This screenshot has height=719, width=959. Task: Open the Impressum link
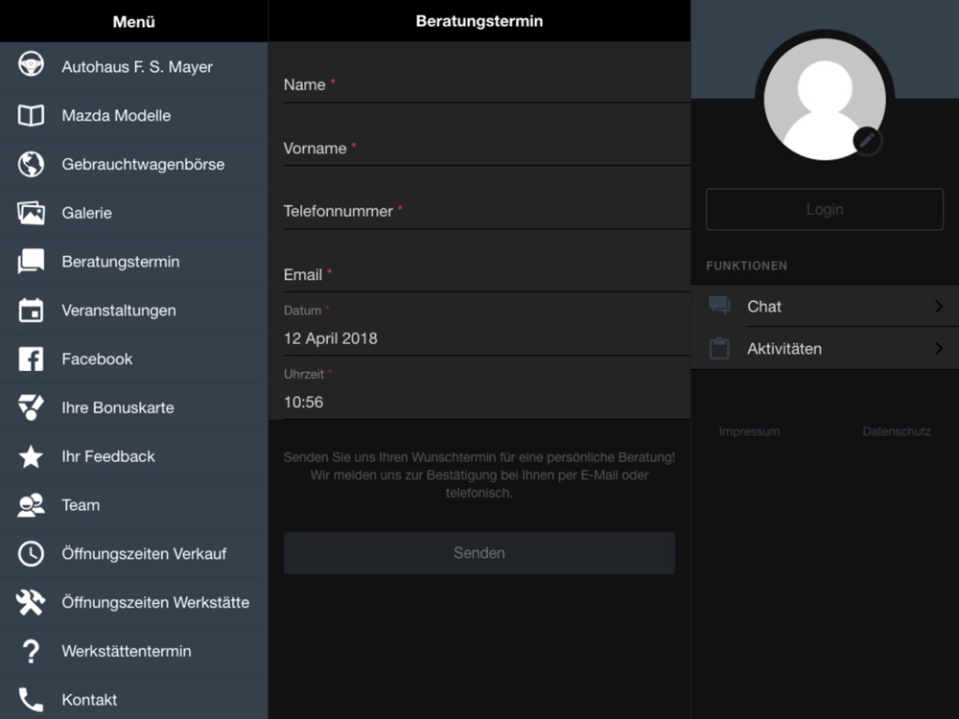[x=749, y=431]
